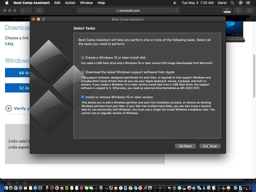Click the eject icon in menu bar
The height and width of the screenshot is (192, 256).
coord(174,3)
